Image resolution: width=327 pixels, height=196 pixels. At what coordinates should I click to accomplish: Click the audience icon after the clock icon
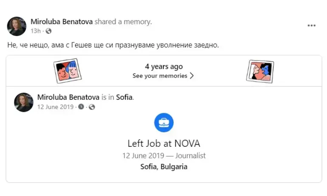(92, 107)
